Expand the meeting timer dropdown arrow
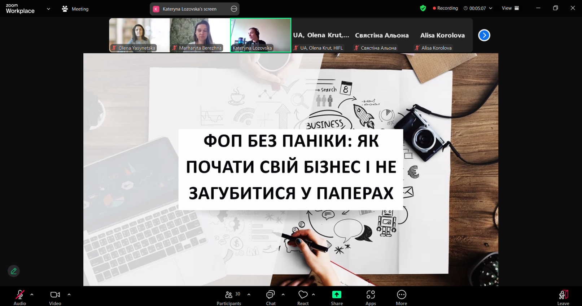 [491, 8]
